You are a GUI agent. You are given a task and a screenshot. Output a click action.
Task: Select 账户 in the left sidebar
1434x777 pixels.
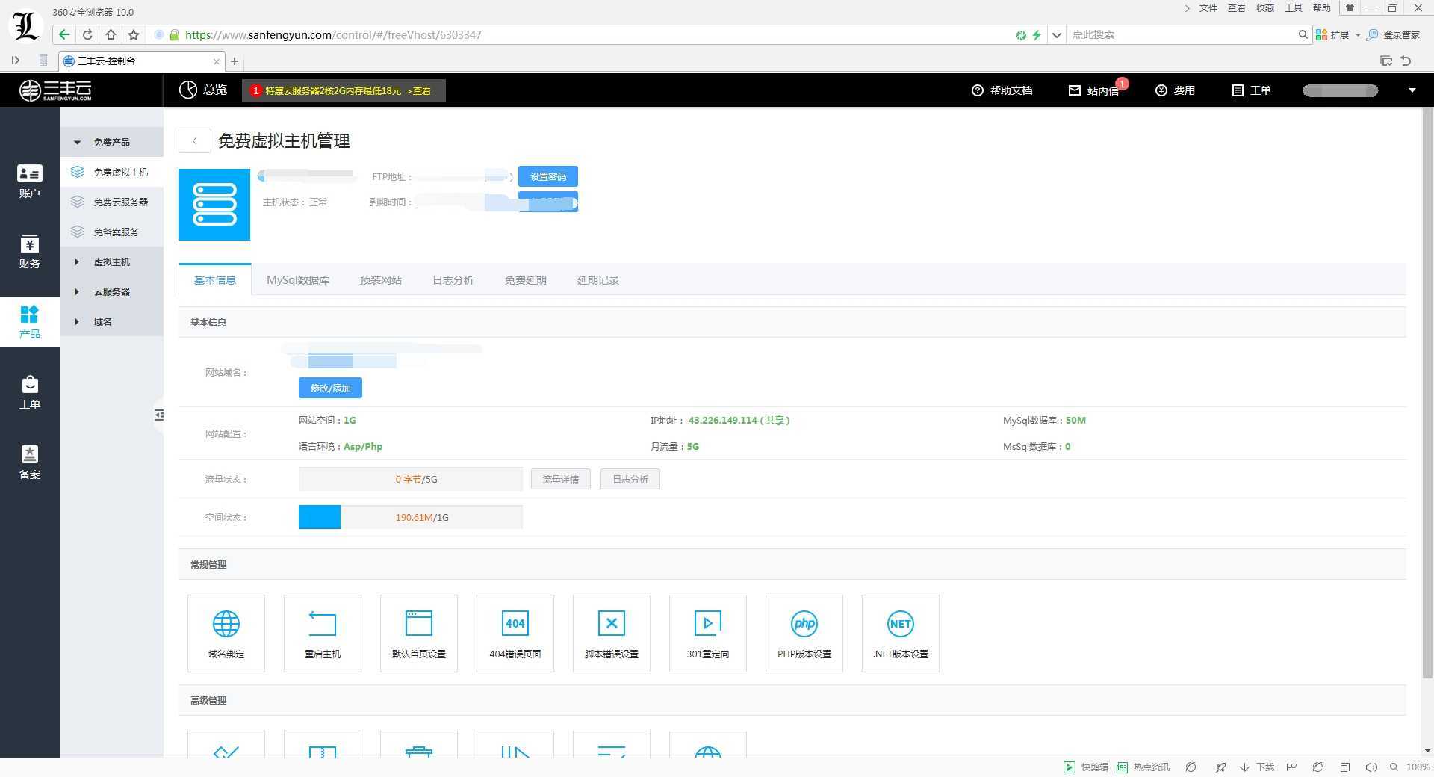pyautogui.click(x=30, y=182)
